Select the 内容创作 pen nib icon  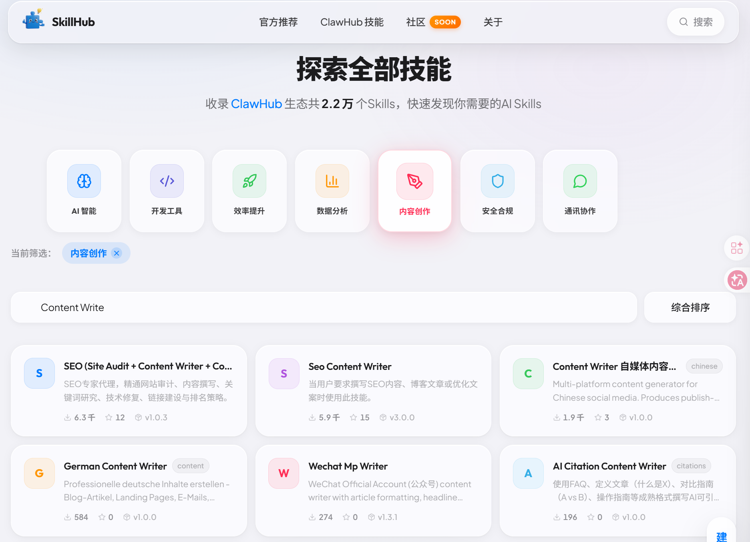pos(415,181)
